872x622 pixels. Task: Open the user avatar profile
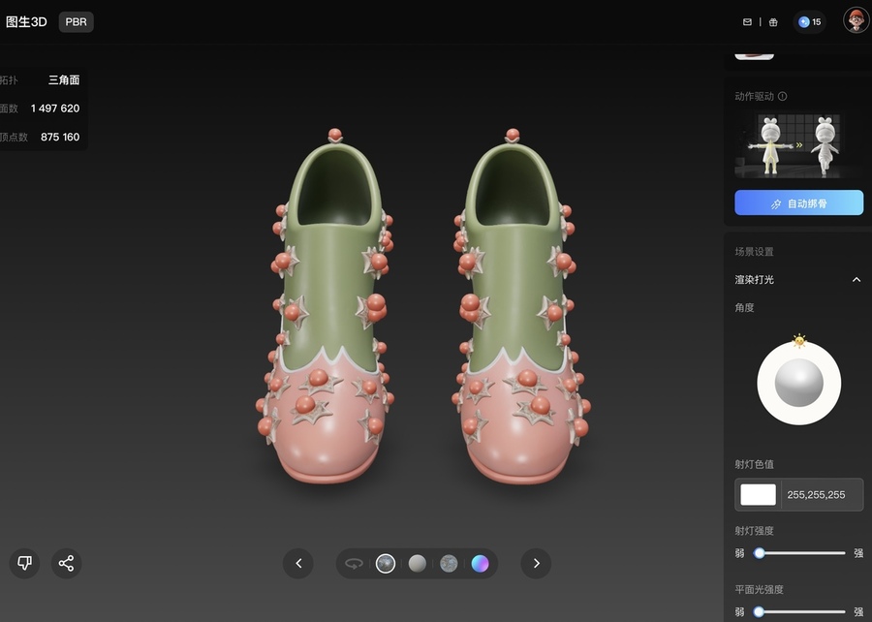point(856,20)
